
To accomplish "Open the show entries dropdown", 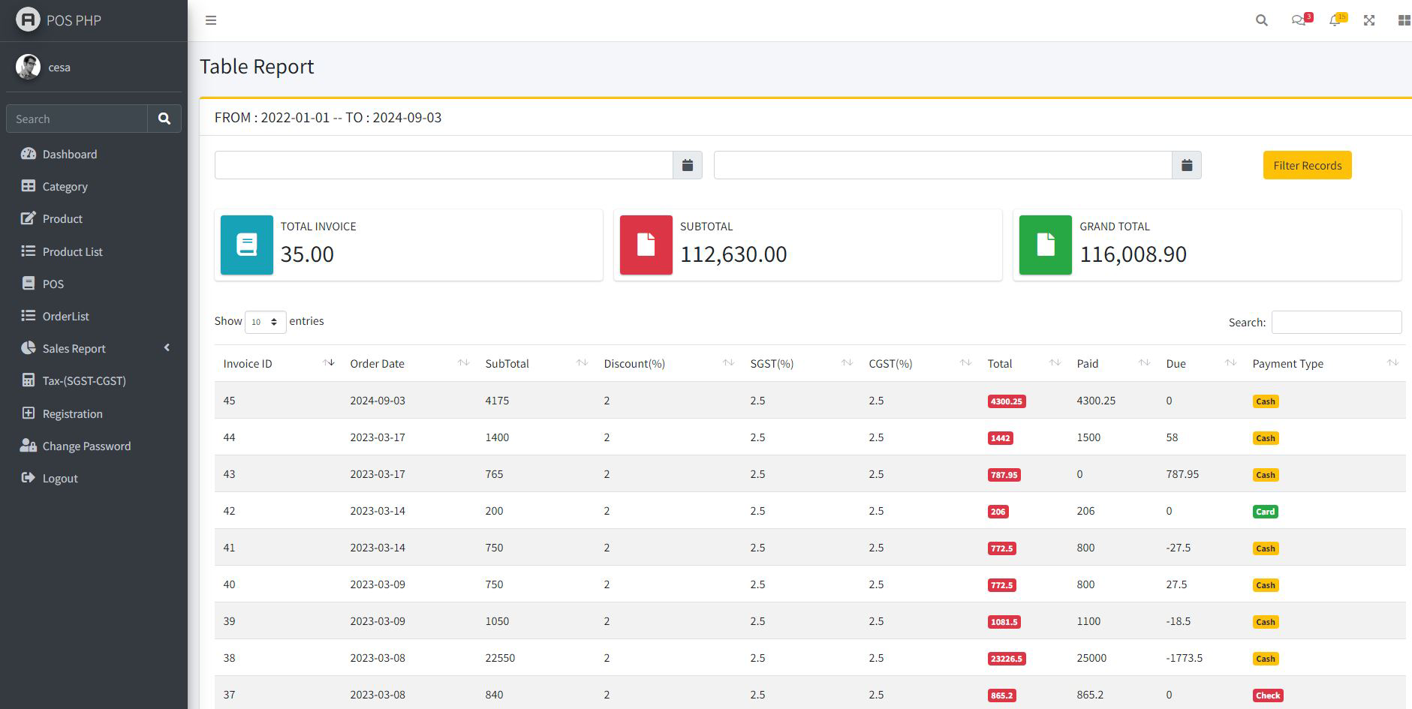I will tap(265, 322).
